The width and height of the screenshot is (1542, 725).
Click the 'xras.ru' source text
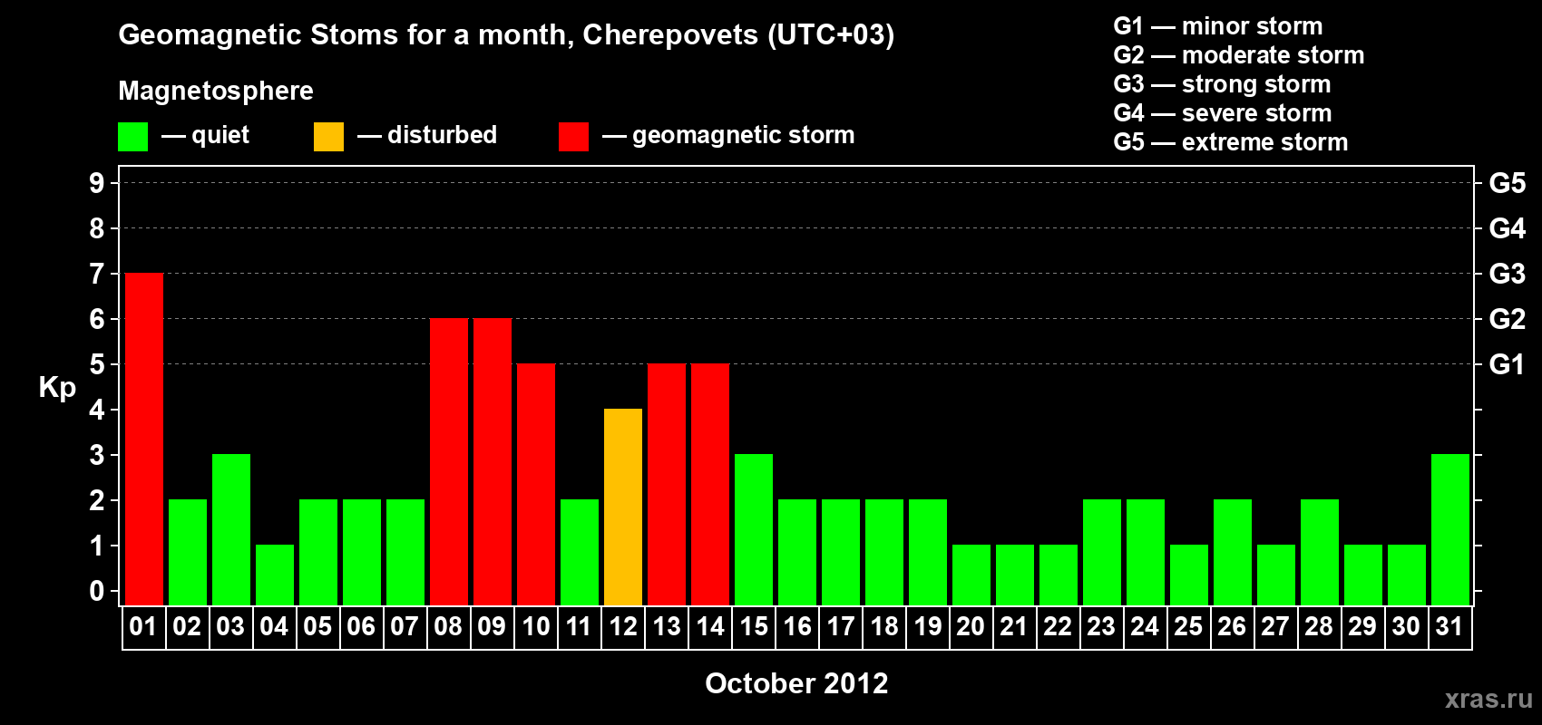click(x=1488, y=699)
